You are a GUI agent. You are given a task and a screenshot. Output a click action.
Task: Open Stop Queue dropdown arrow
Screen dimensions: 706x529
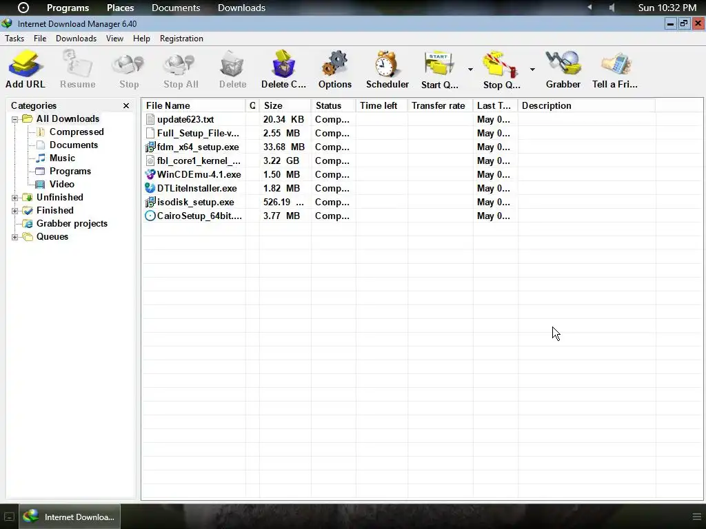pos(532,70)
